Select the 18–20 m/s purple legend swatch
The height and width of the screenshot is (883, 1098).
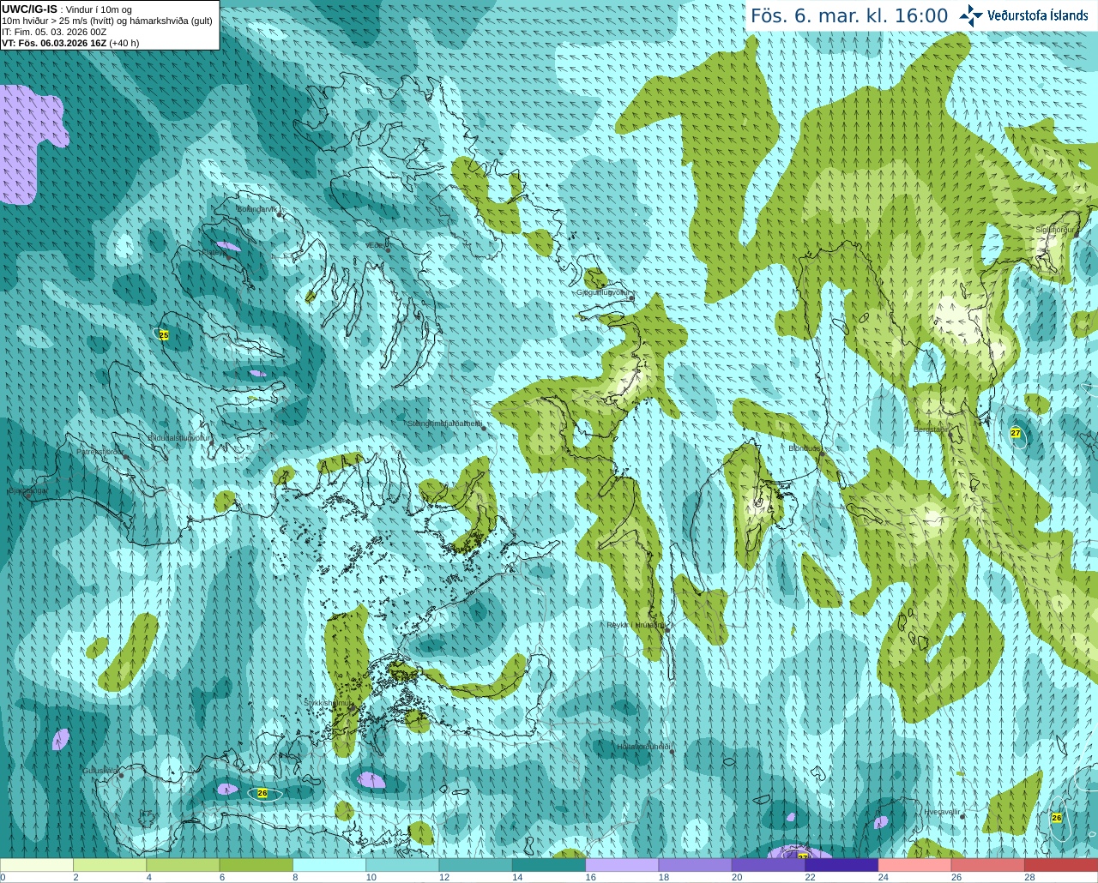696,865
